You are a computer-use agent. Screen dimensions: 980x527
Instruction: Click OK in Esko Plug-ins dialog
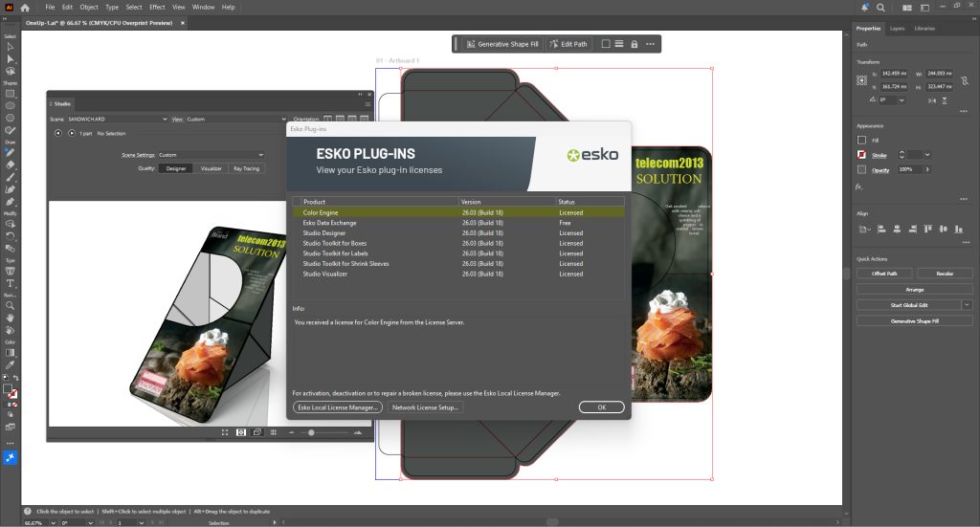(x=601, y=407)
